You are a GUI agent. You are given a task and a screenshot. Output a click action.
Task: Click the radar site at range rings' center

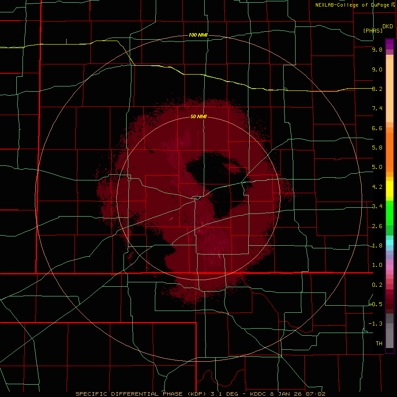pos(198,198)
